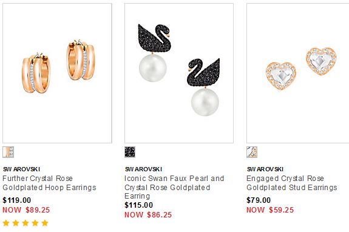Click the SWAROVSKI brand label above hoop earrings
The height and width of the screenshot is (232, 349).
coord(21,169)
